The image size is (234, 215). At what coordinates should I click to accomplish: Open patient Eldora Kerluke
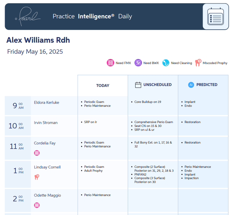(x=46, y=102)
